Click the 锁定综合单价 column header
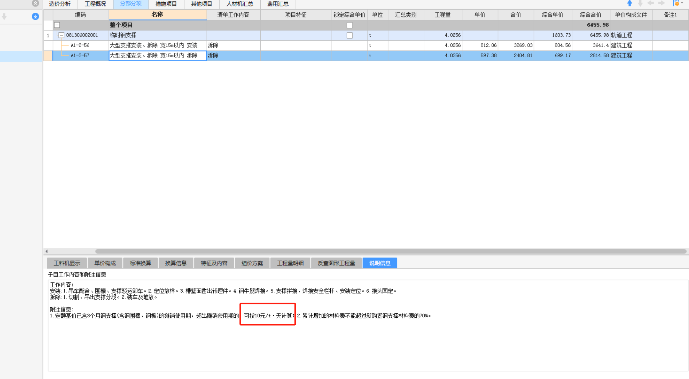Image resolution: width=689 pixels, height=379 pixels. 350,15
